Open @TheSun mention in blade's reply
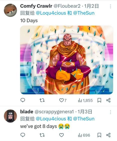Image resolution: width=117 pixels, height=141 pixels. (84, 119)
